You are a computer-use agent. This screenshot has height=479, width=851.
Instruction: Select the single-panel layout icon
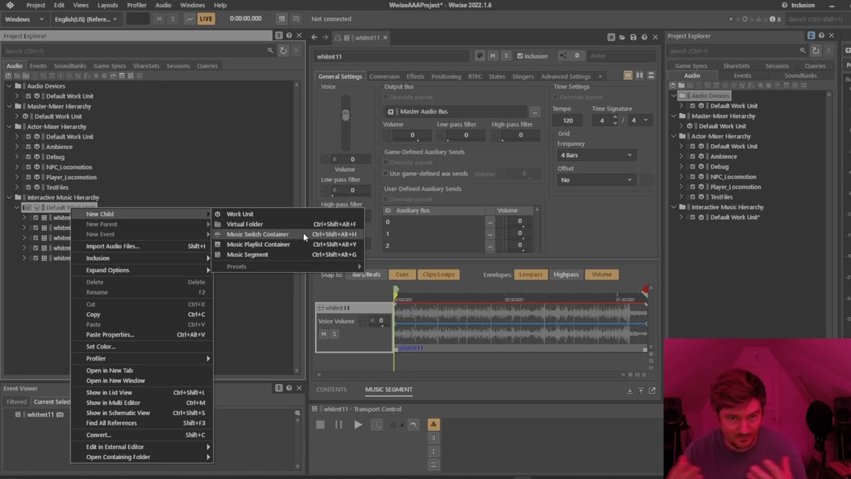tap(628, 76)
